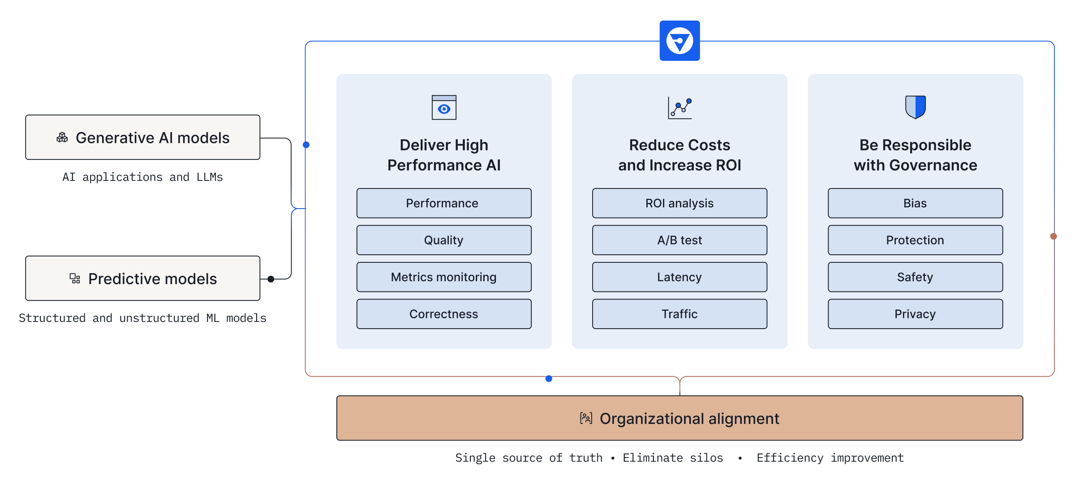Screen dimensions: 1075x488
Task: Click the A/B test box
Action: [x=679, y=240]
